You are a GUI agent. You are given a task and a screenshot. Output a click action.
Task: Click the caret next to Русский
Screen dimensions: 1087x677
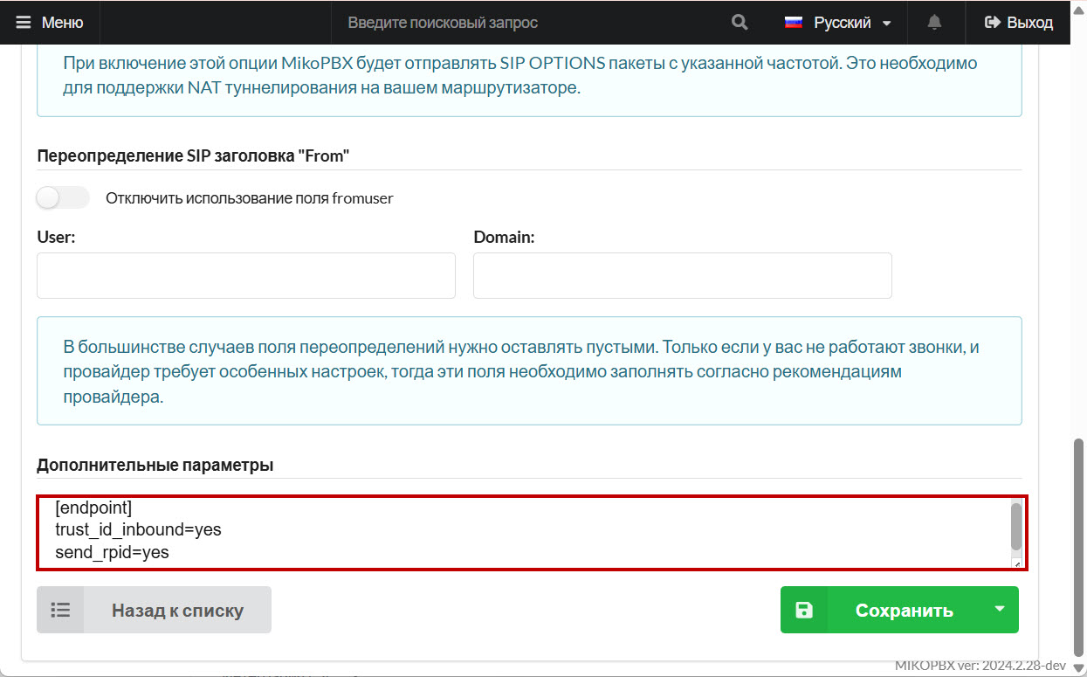(887, 24)
